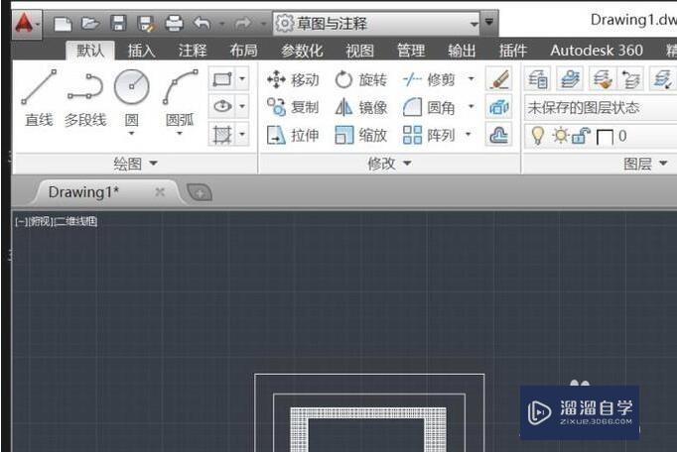
Task: Open the 插件 ribbon tab
Action: coord(513,51)
